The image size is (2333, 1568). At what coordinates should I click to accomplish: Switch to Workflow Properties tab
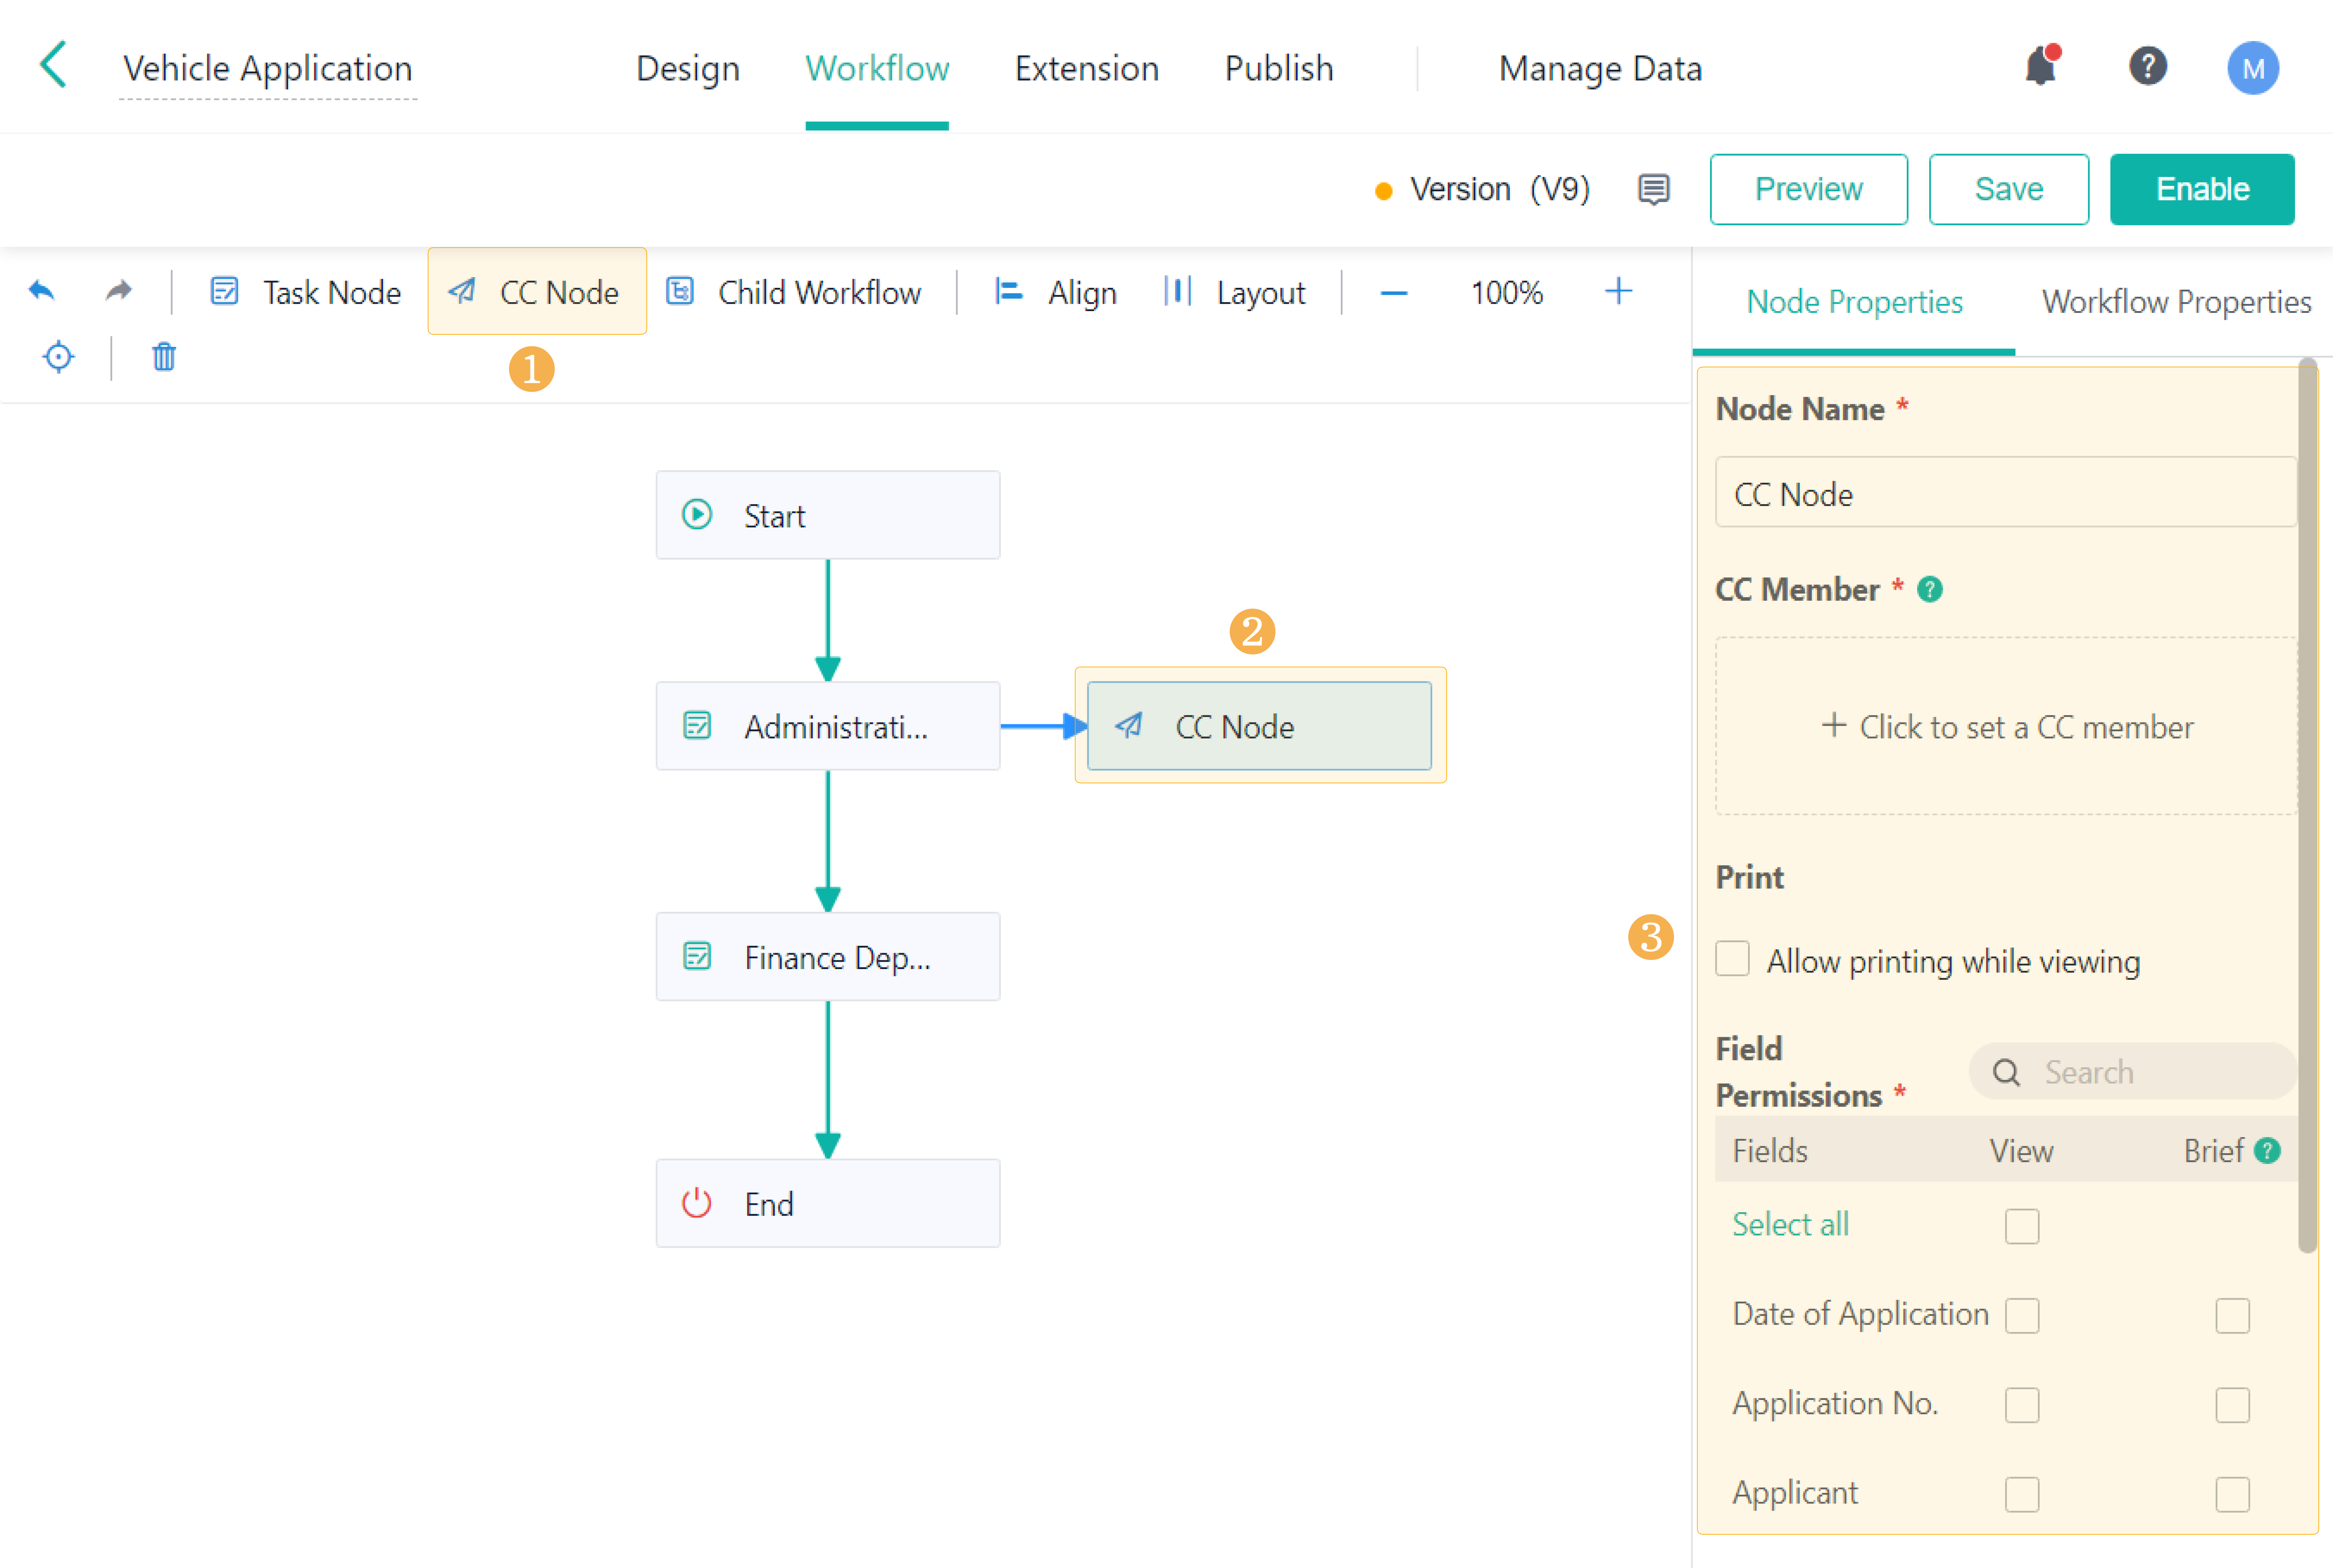(x=2176, y=301)
